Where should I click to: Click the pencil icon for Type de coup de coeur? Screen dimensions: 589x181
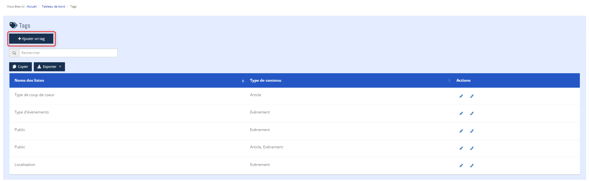tap(461, 96)
